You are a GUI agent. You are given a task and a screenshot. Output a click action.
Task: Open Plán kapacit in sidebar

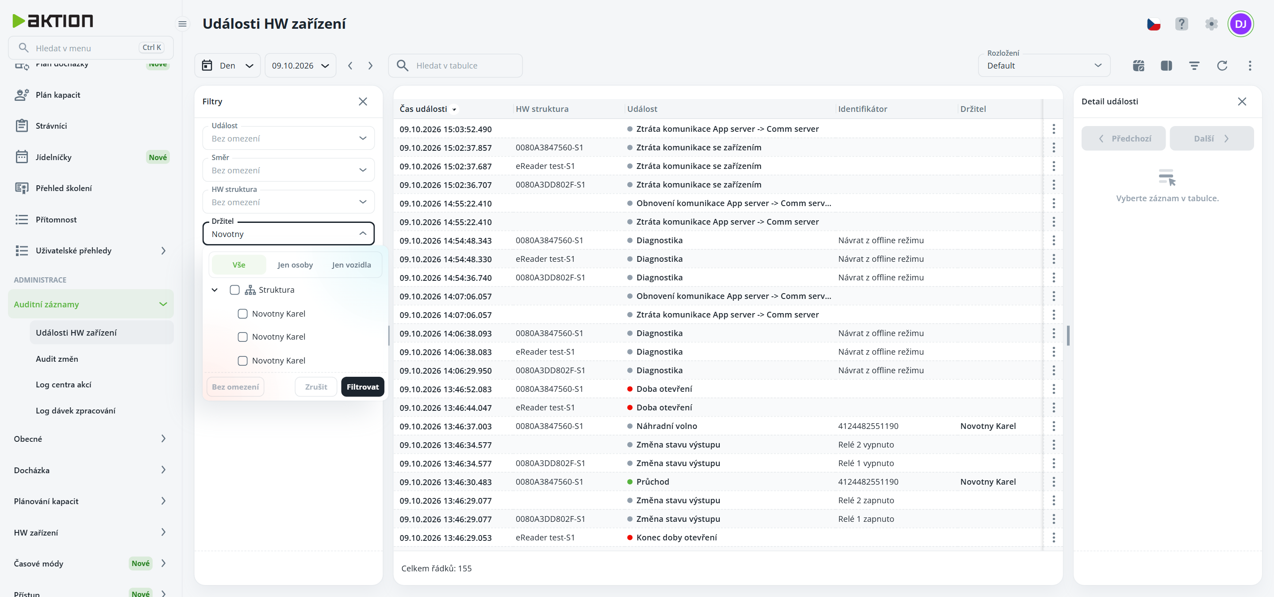point(91,95)
